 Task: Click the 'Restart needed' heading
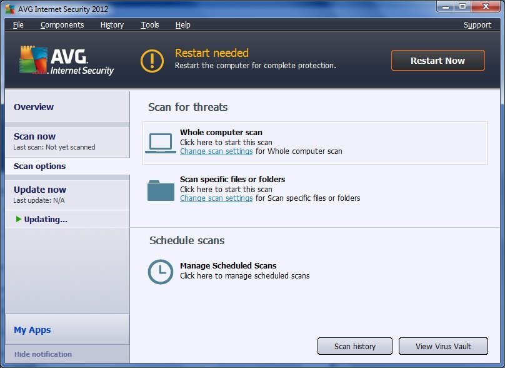[x=212, y=53]
